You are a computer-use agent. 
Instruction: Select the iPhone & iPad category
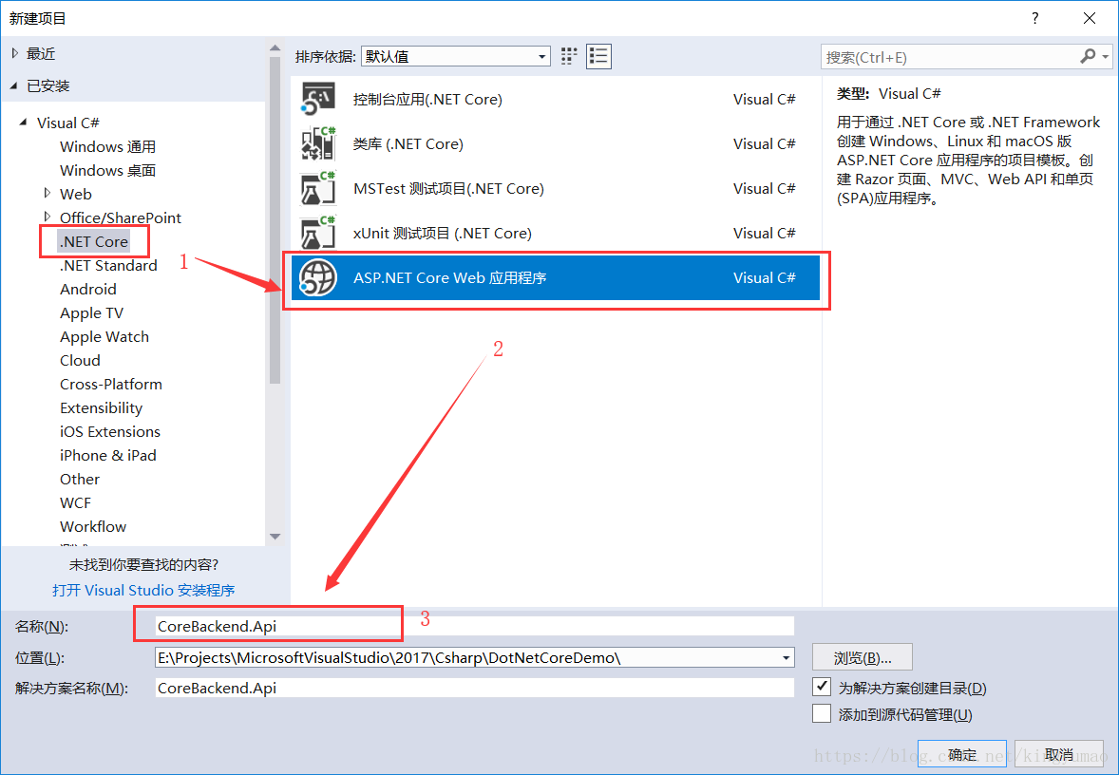[x=107, y=455]
